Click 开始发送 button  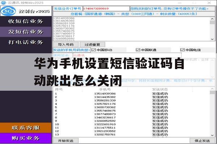point(66,141)
